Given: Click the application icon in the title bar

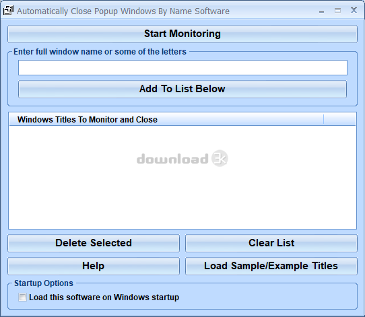Looking at the screenshot, I should click(x=8, y=11).
